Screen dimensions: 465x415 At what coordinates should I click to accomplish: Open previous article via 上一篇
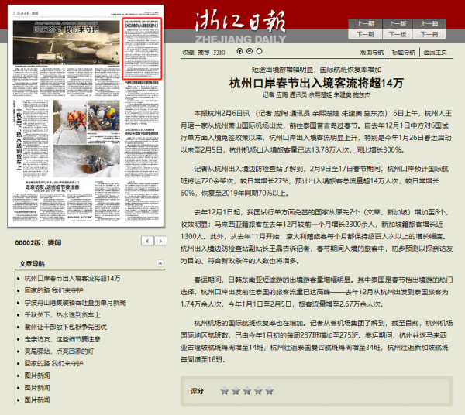tap(429, 24)
